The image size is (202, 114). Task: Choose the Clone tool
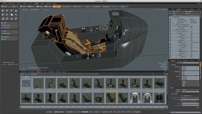click(x=9, y=23)
